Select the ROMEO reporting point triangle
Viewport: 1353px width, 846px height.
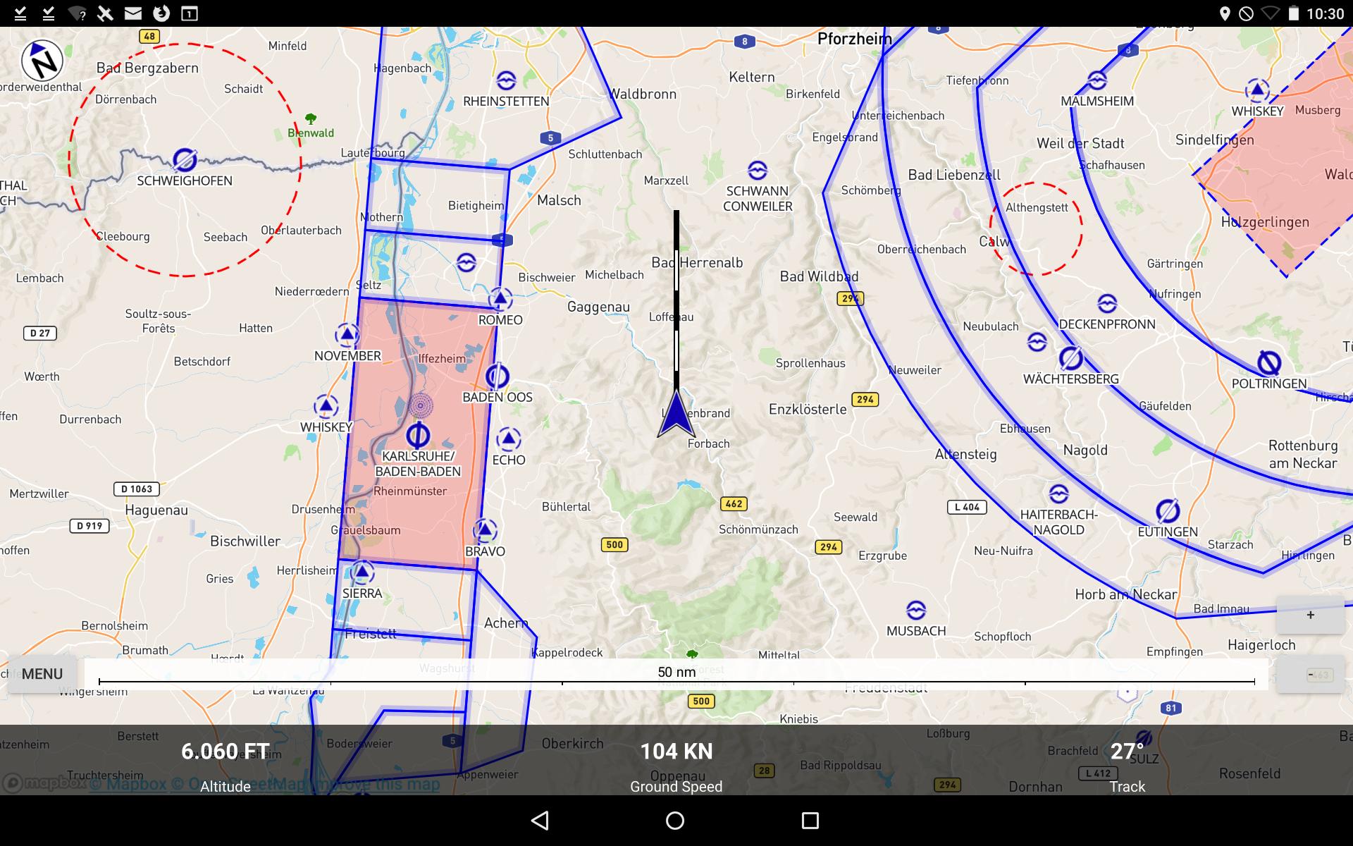pos(500,300)
